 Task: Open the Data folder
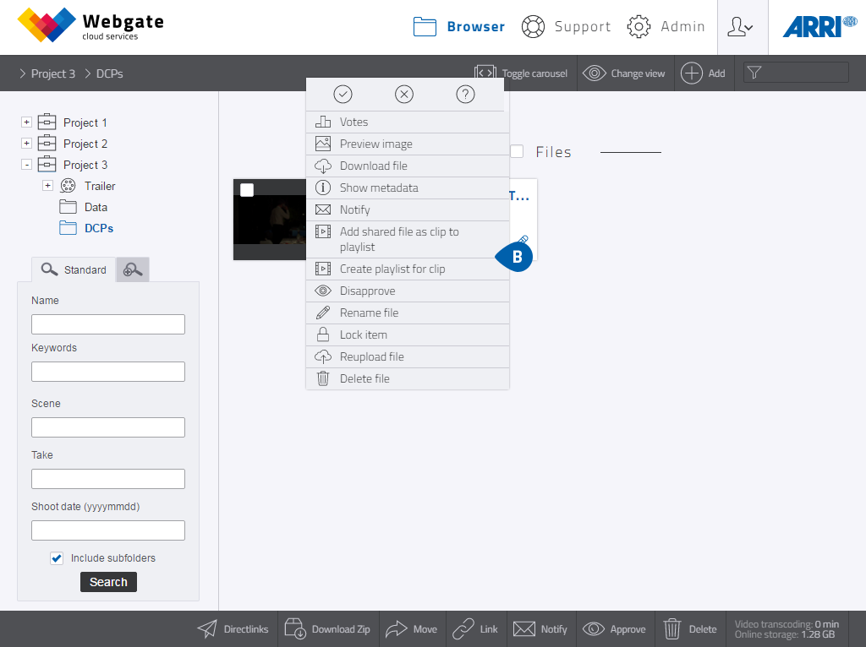[96, 208]
